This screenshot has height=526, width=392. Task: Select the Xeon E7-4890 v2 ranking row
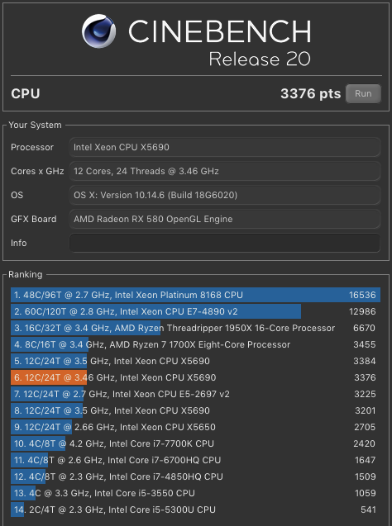coord(195,311)
